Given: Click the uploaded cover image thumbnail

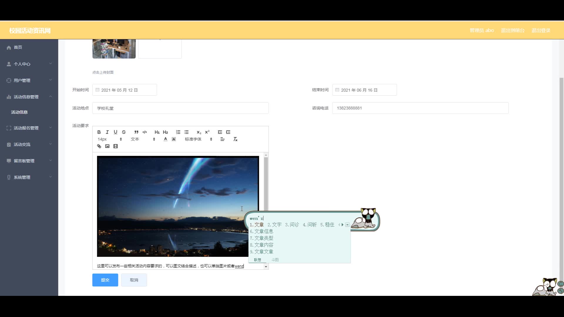Looking at the screenshot, I should 114,49.
